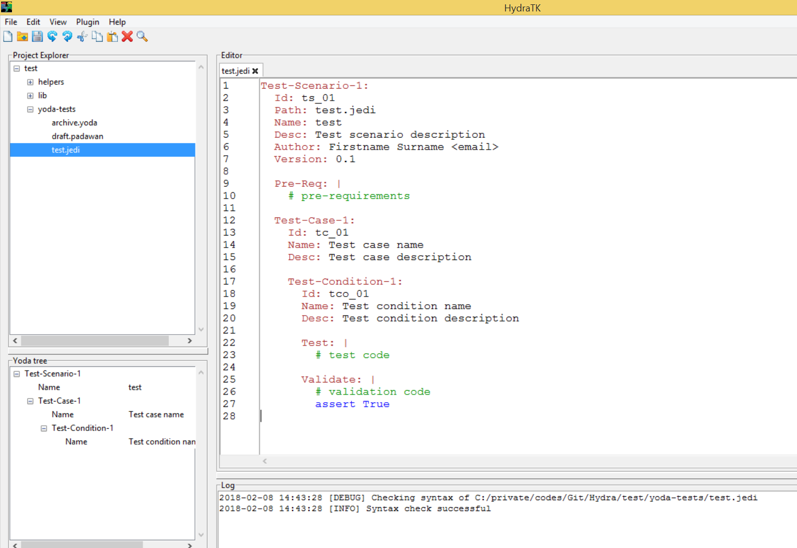Click Project Explorer scroll right arrow

(x=189, y=341)
